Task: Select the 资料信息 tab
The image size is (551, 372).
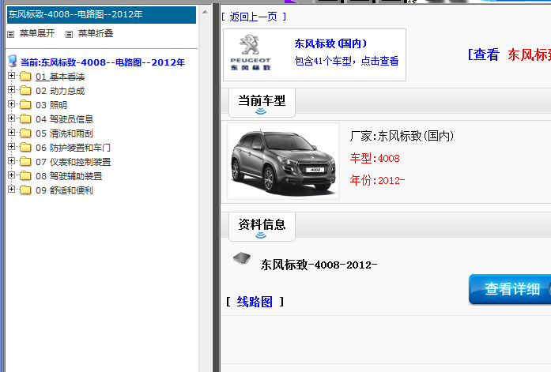Action: click(x=262, y=227)
